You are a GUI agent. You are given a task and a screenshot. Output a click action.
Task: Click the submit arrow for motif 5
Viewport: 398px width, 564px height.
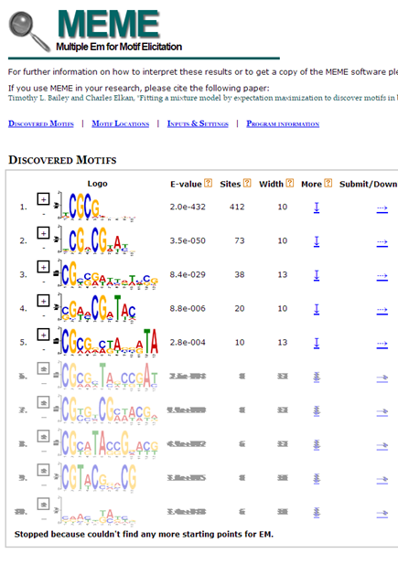point(382,345)
